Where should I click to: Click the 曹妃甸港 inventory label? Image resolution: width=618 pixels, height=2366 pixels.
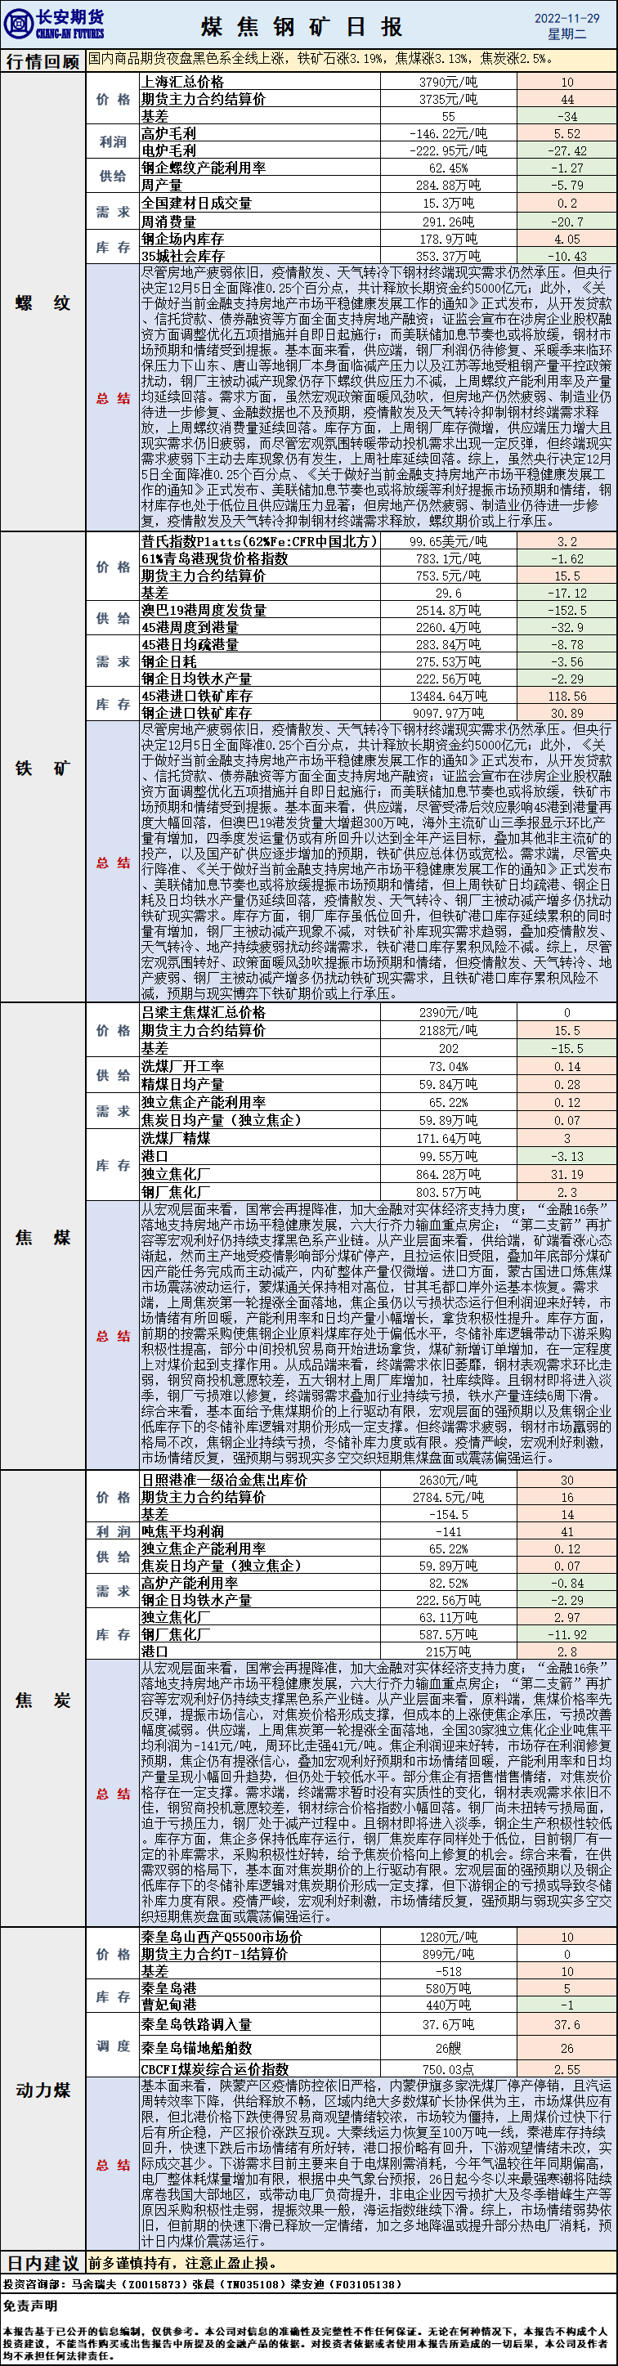(x=168, y=2005)
